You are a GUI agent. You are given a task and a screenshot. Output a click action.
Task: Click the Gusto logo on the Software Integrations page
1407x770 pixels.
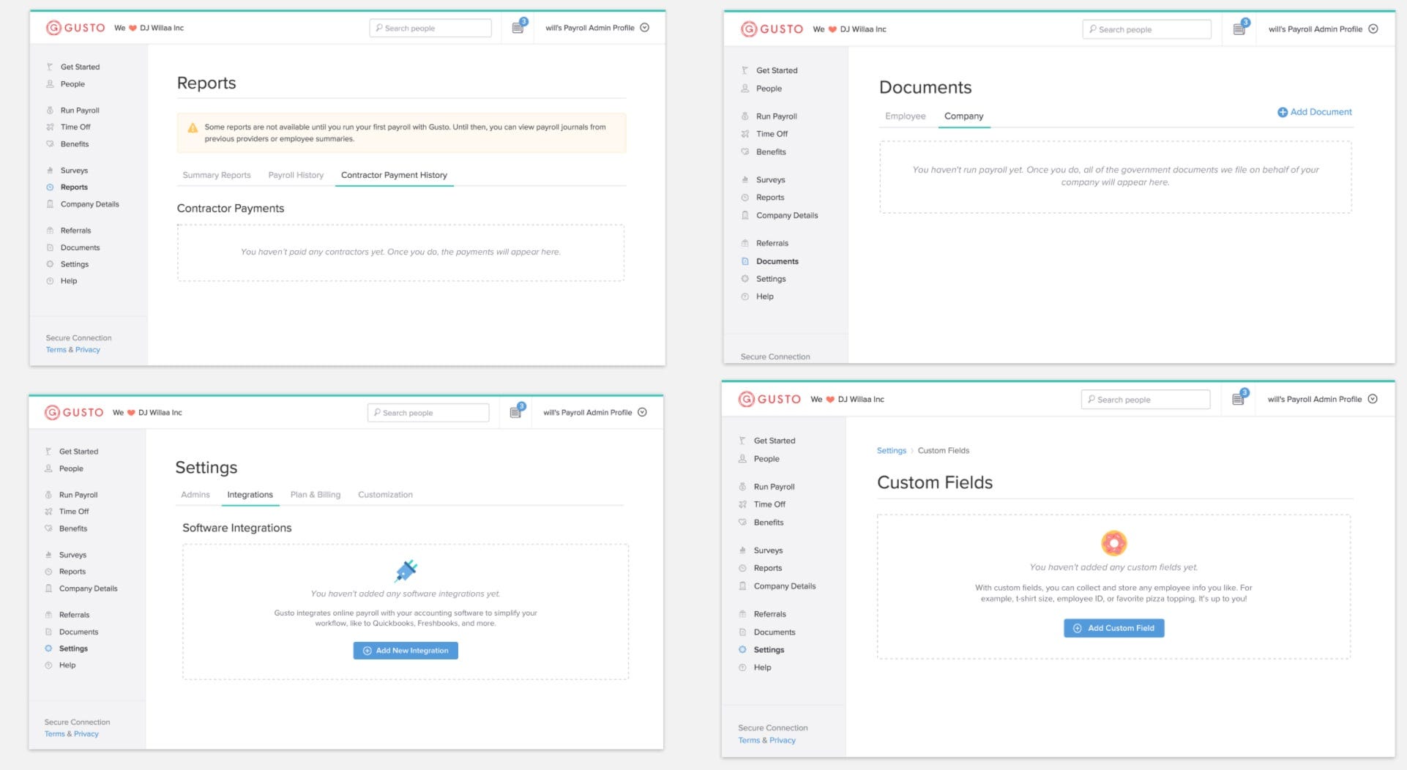(74, 413)
